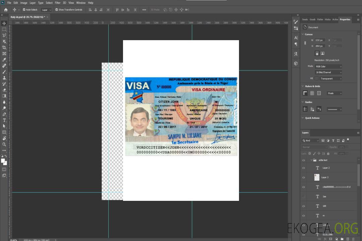The width and height of the screenshot is (362, 241).
Task: Click the Home button in options bar
Action: pos(6,10)
